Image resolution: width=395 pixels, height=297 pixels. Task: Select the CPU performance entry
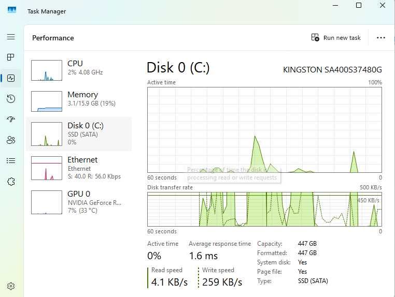pyautogui.click(x=79, y=70)
